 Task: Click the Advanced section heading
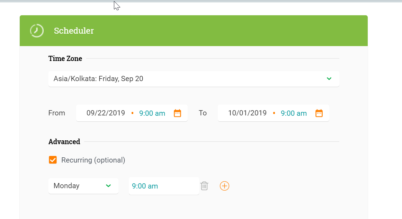point(64,142)
